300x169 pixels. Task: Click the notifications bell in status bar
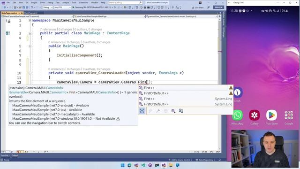[220, 160]
